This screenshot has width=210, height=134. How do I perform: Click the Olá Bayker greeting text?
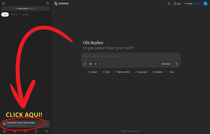[x=93, y=43]
